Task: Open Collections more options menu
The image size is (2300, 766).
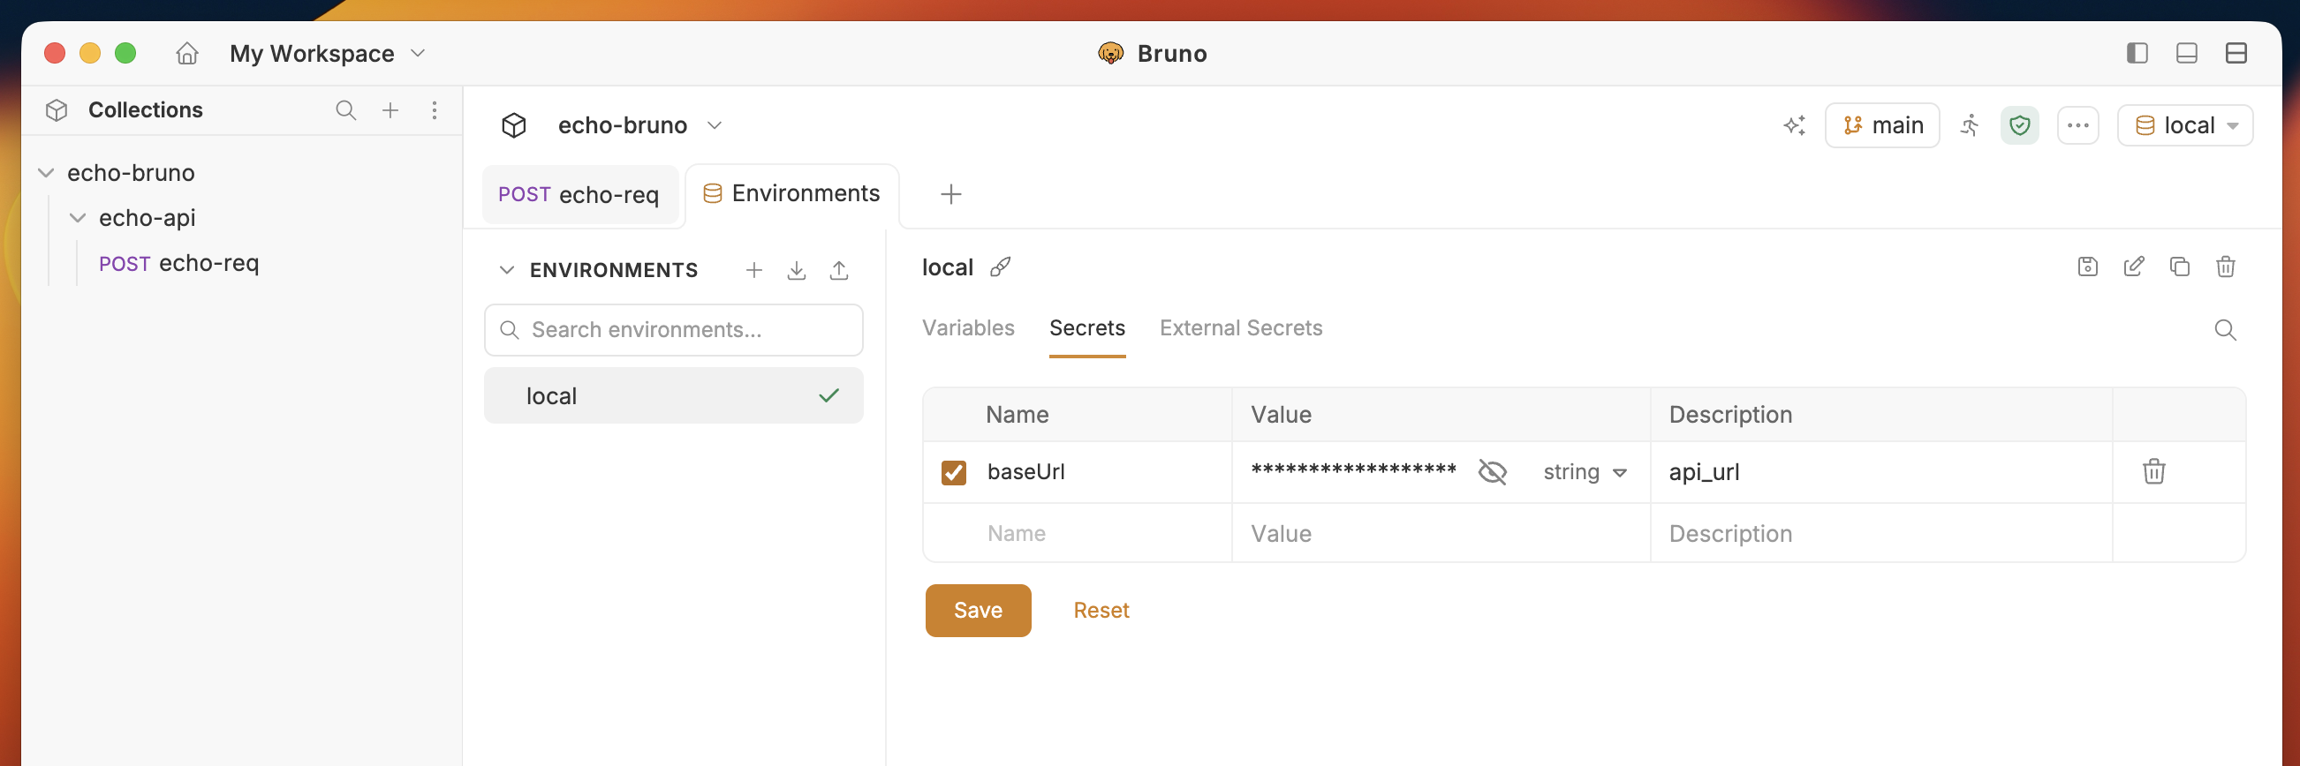Action: tap(434, 110)
